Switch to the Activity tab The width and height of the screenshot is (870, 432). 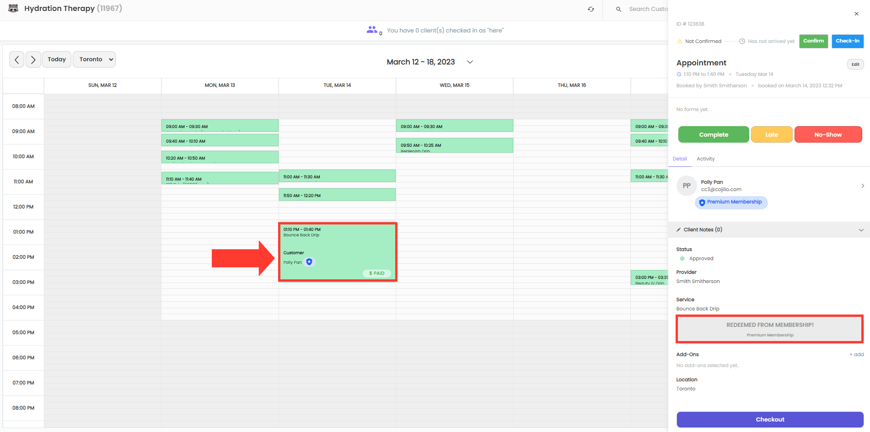[705, 159]
